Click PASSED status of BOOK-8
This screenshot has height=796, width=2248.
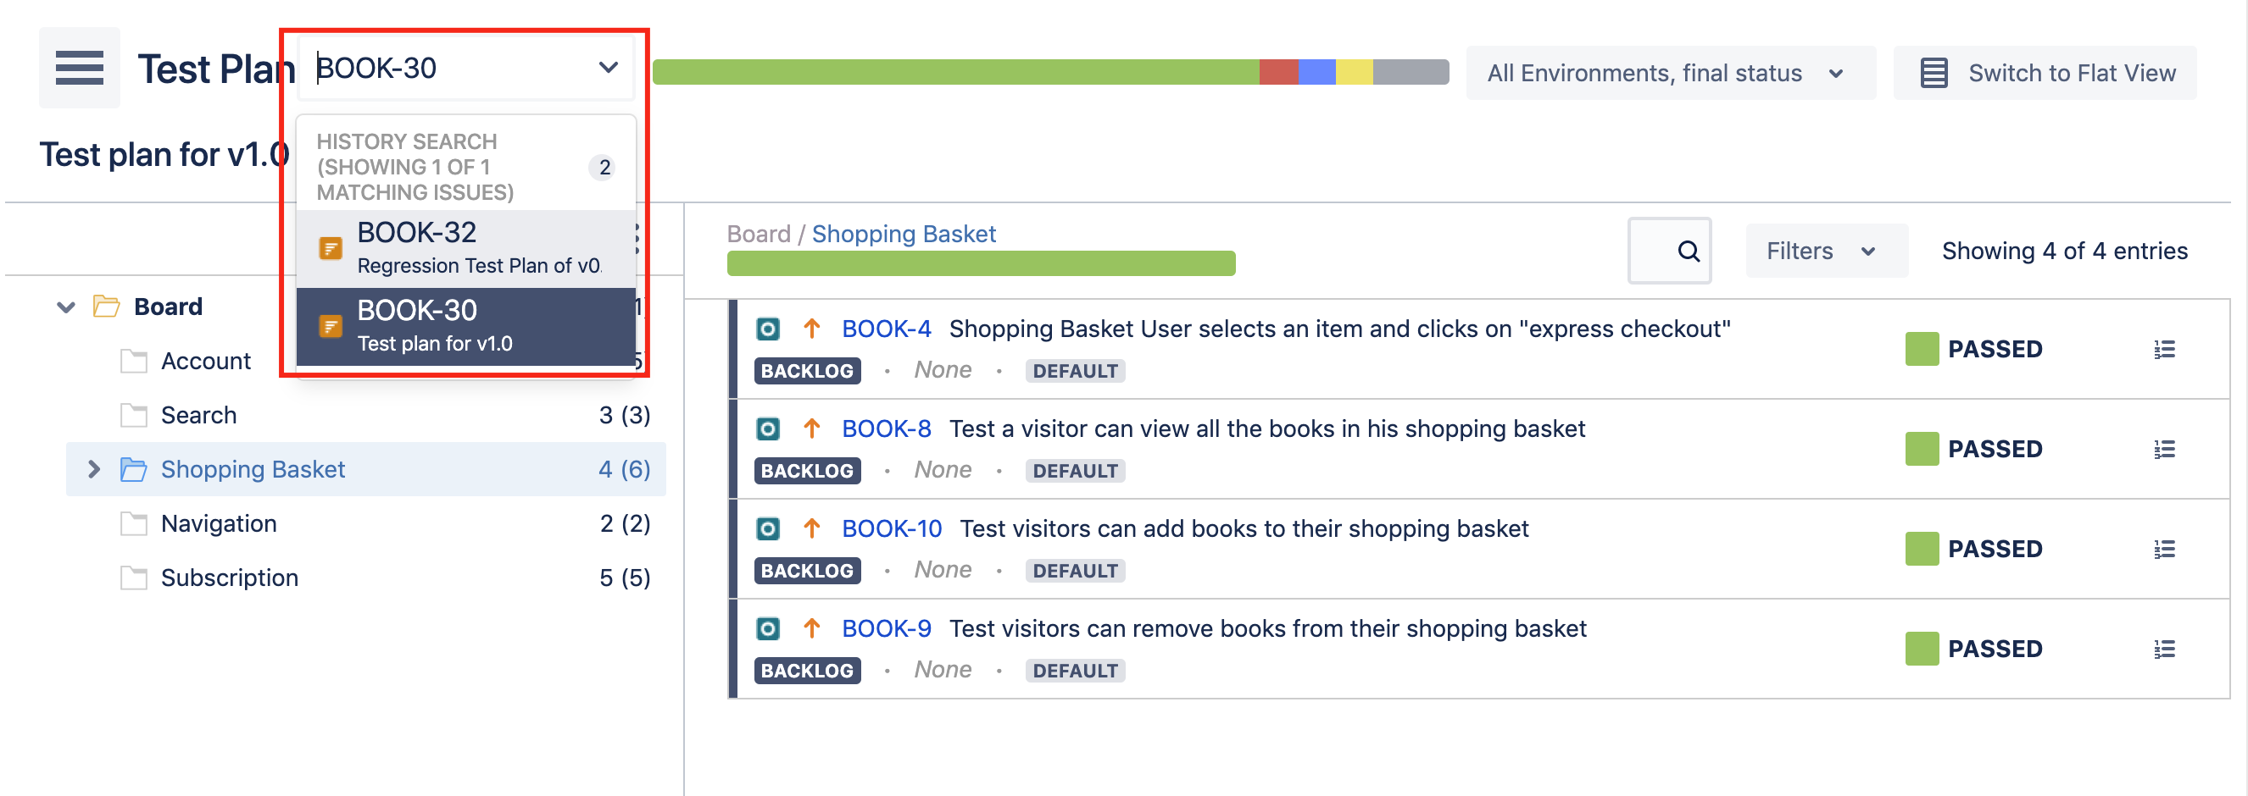pyautogui.click(x=1974, y=449)
